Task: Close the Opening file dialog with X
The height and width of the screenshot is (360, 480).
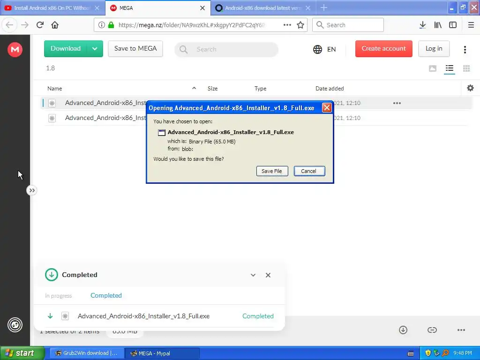Action: click(327, 107)
